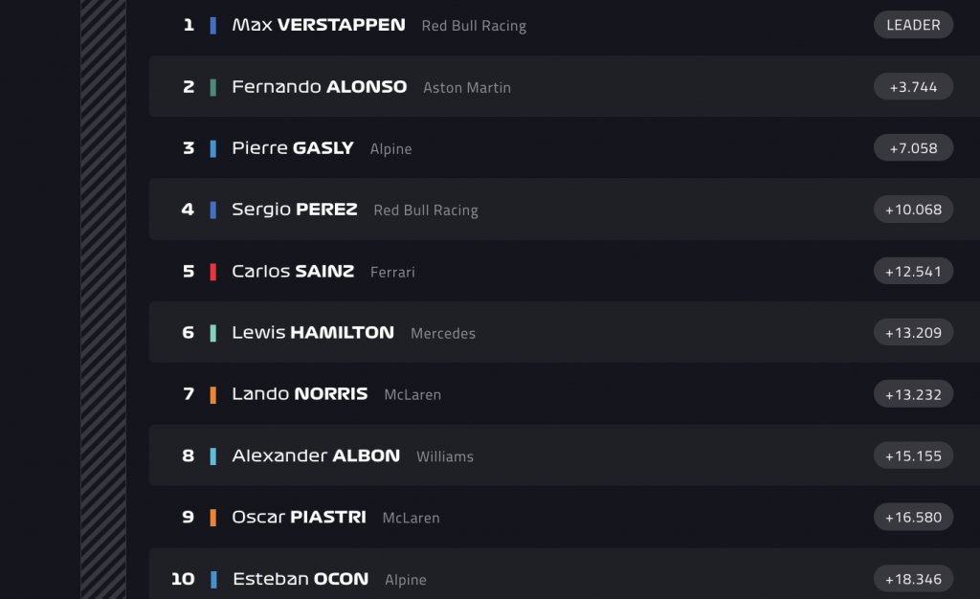The width and height of the screenshot is (980, 599).
Task: Click Max Verstappen's driver name
Action: [x=318, y=25]
